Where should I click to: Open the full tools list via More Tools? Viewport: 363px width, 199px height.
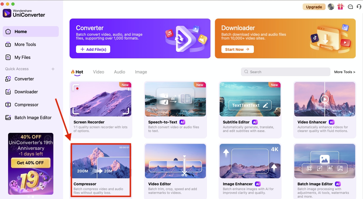click(345, 72)
